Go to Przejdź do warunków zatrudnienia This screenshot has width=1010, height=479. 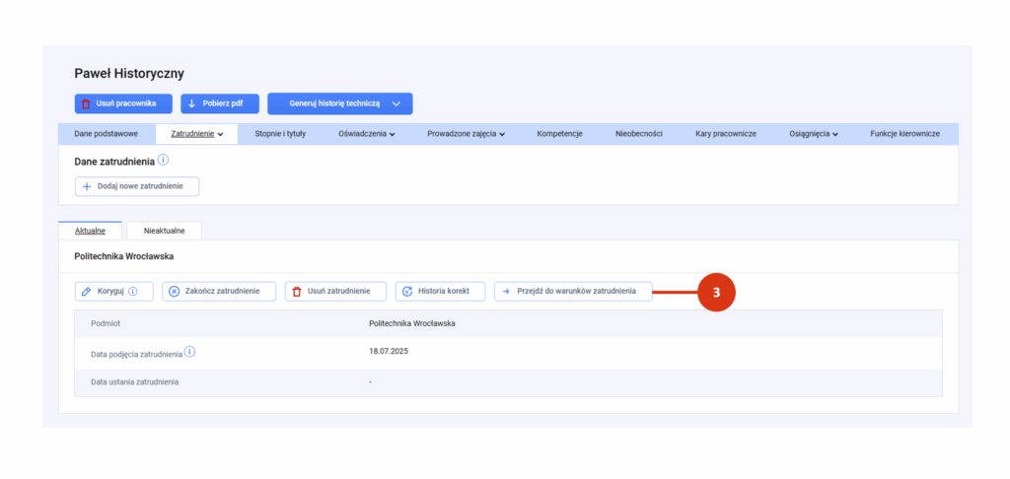pos(573,292)
